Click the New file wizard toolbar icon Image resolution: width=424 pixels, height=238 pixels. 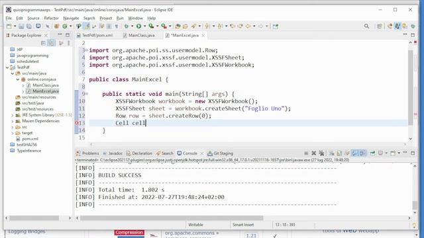[x=9, y=26]
